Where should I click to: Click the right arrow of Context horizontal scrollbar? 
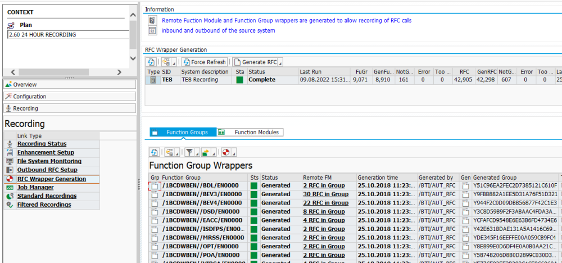[119, 72]
